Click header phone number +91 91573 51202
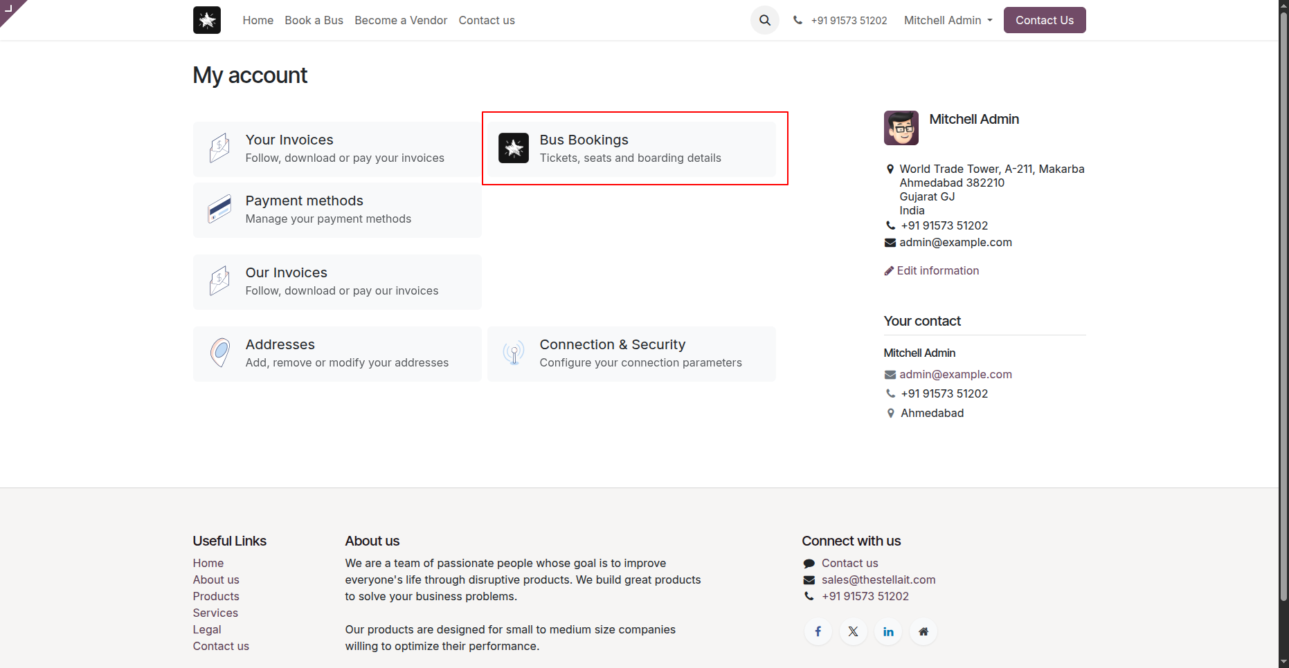Image resolution: width=1289 pixels, height=668 pixels. point(849,20)
